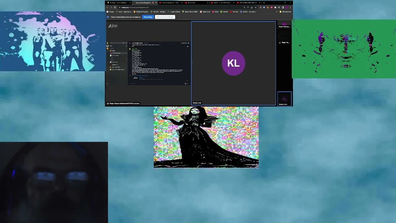Open the All Bookmarks folder
This screenshot has height=223, width=396.
click(286, 11)
